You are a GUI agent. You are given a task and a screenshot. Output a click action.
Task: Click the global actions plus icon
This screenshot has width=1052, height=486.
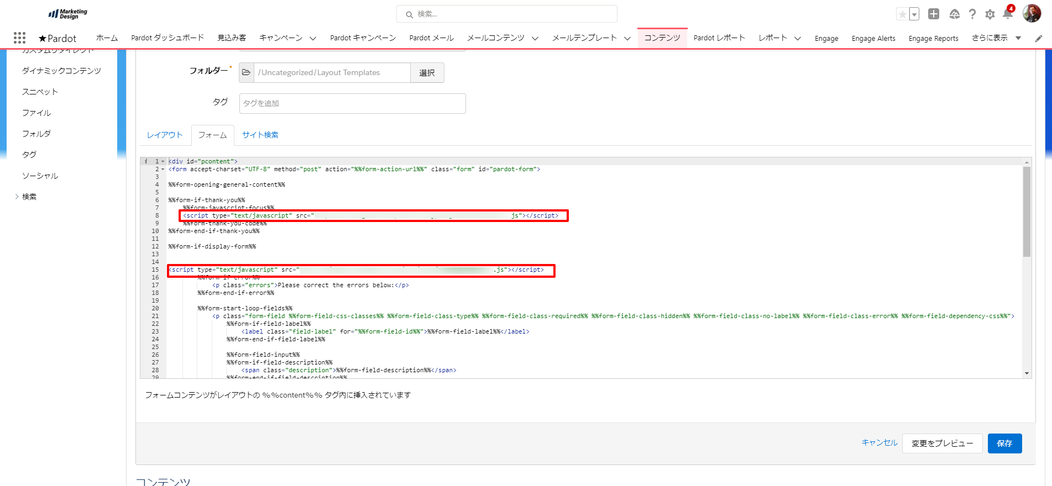934,14
